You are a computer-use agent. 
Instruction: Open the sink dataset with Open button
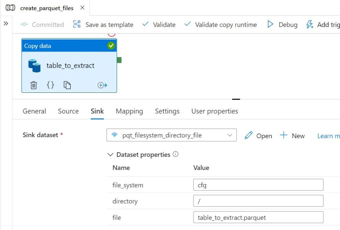coord(258,136)
